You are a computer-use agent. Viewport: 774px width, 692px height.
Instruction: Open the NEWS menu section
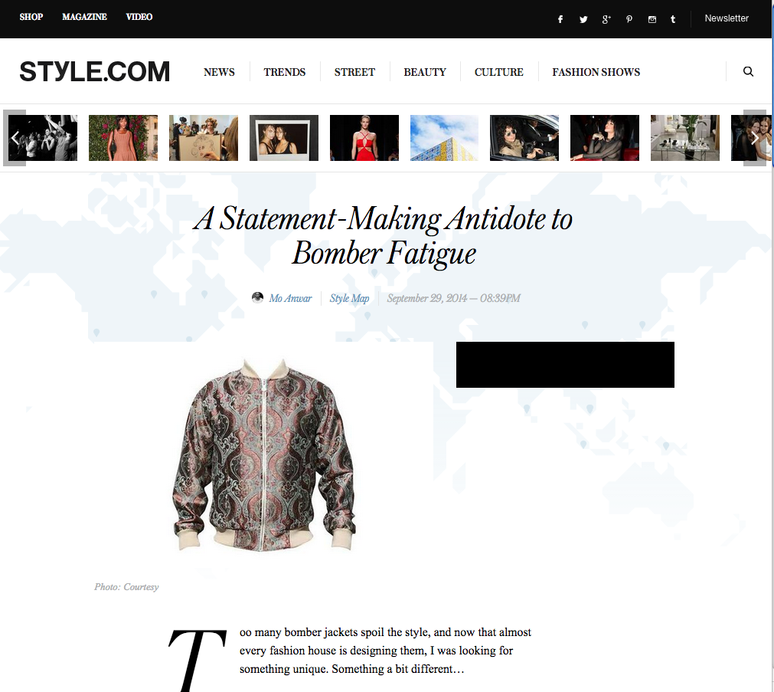219,72
